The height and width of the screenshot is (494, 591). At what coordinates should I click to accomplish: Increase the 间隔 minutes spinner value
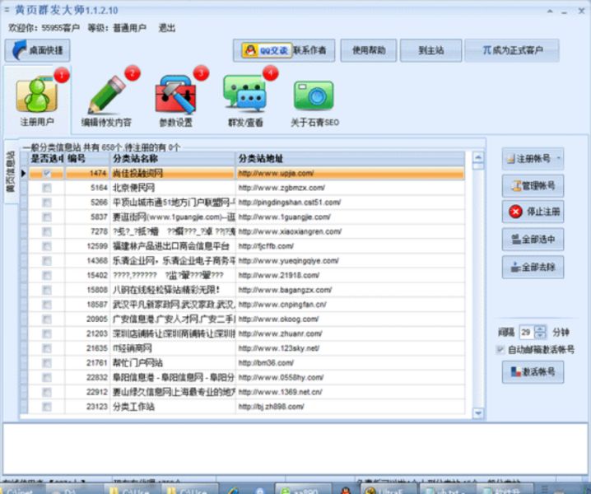(x=540, y=329)
